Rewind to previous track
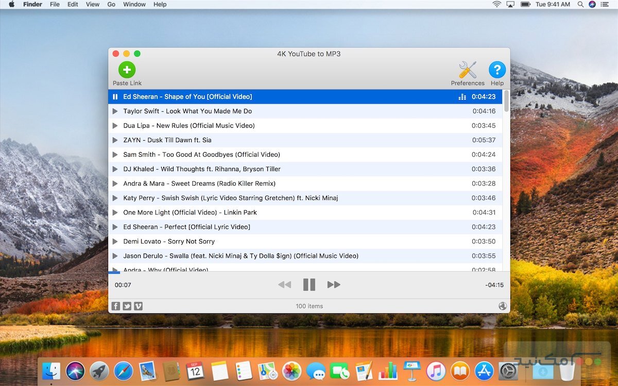This screenshot has height=386, width=618. (x=284, y=284)
